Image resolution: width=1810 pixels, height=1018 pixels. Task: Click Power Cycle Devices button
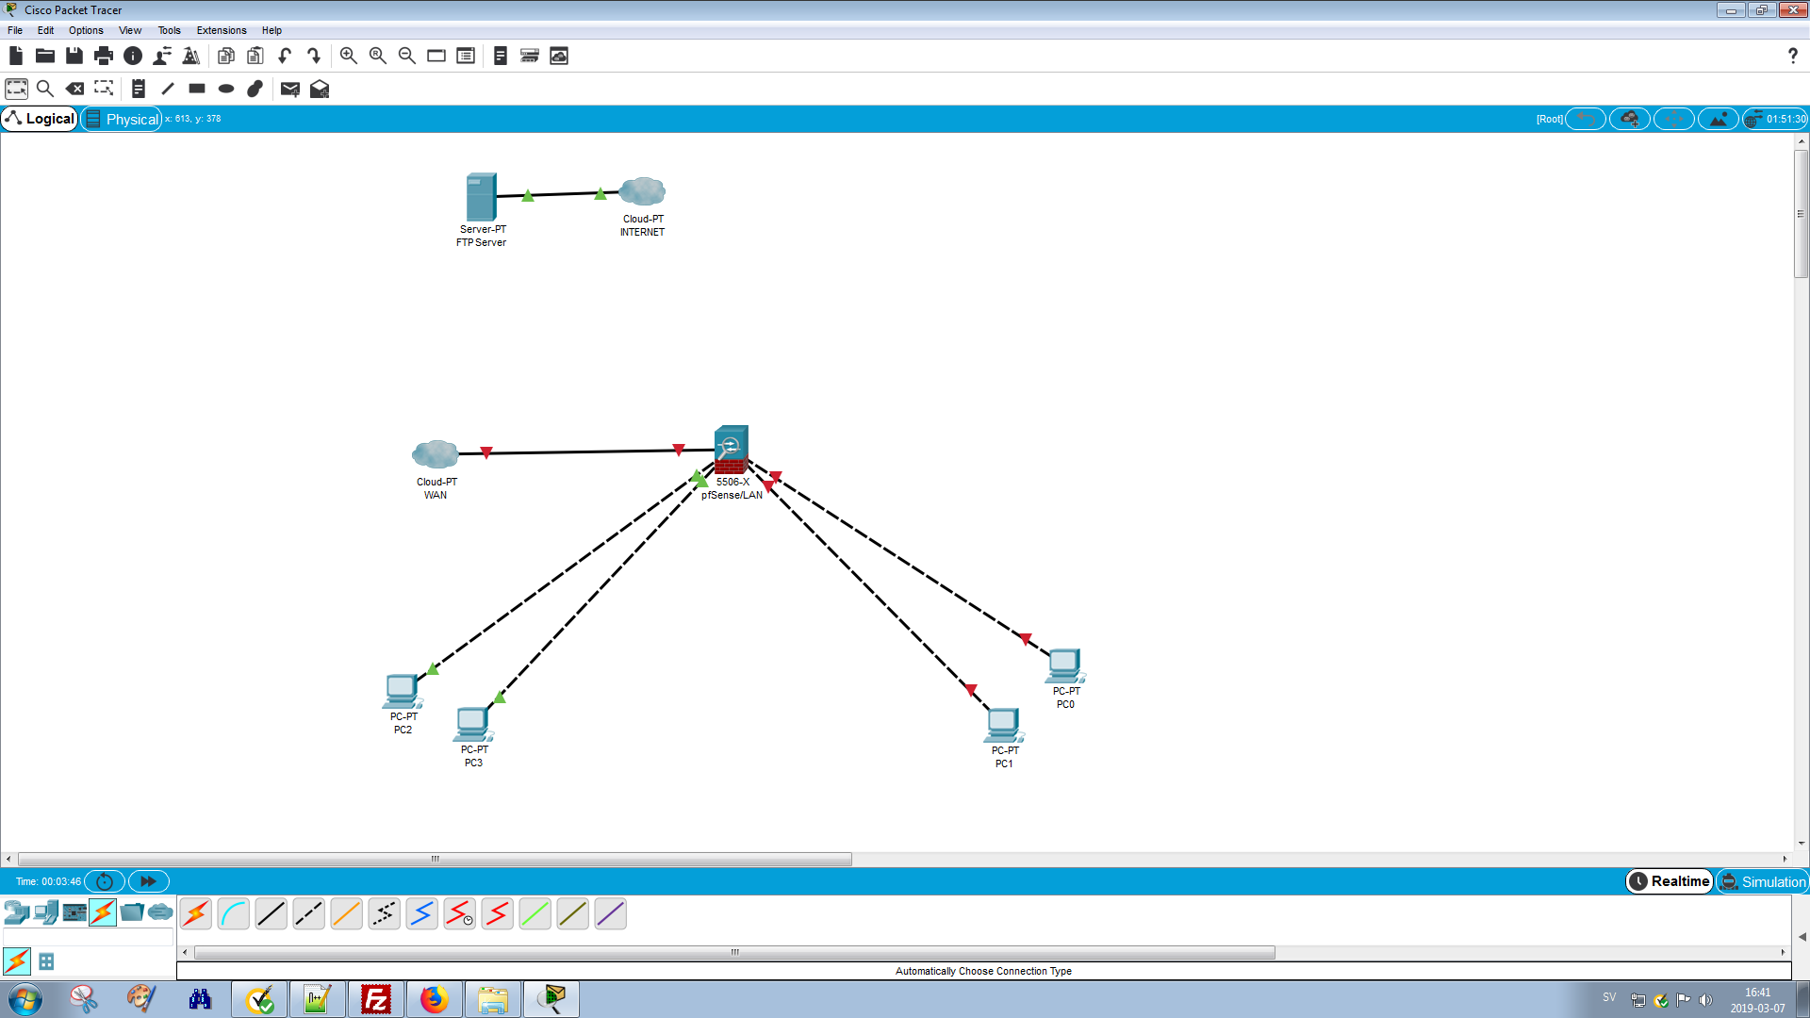[105, 881]
